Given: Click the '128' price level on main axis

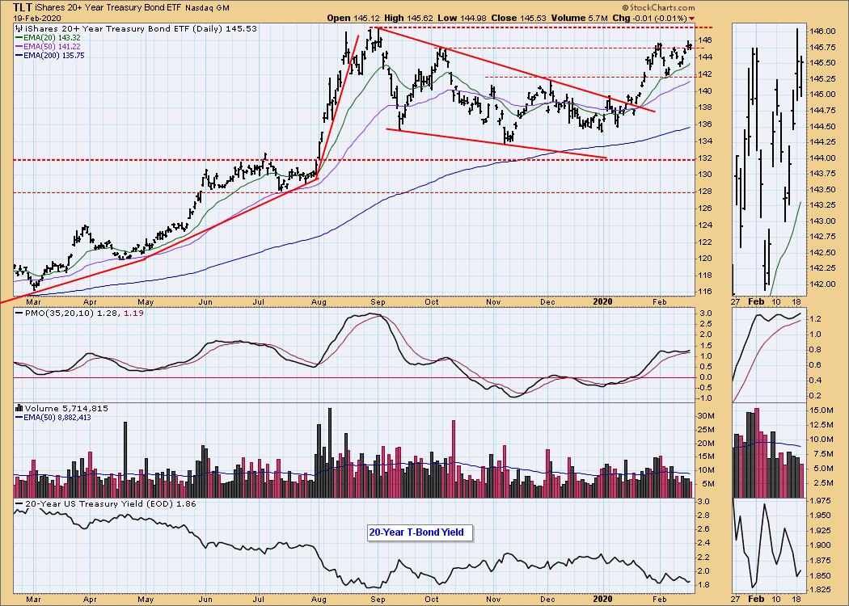Looking at the screenshot, I should click(704, 191).
